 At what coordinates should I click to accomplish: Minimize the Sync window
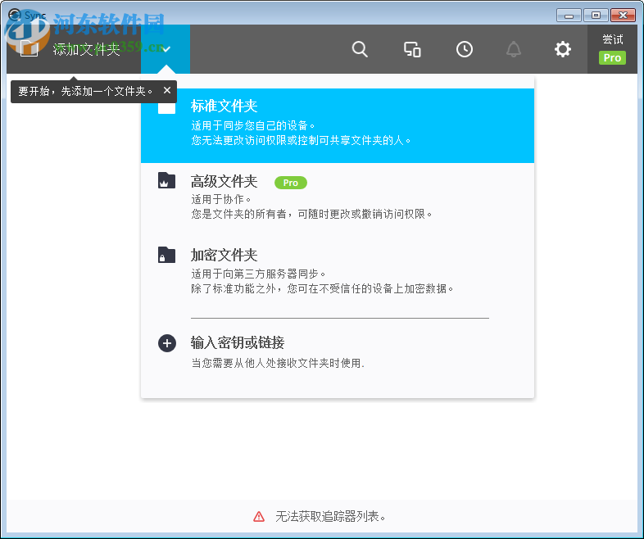click(569, 16)
